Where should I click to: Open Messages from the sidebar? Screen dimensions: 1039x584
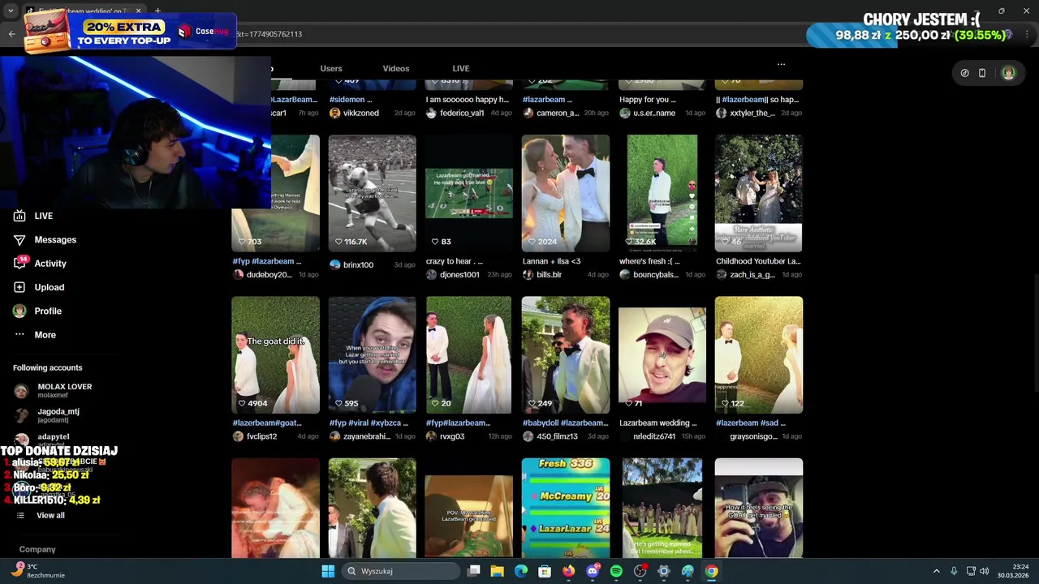coord(45,240)
